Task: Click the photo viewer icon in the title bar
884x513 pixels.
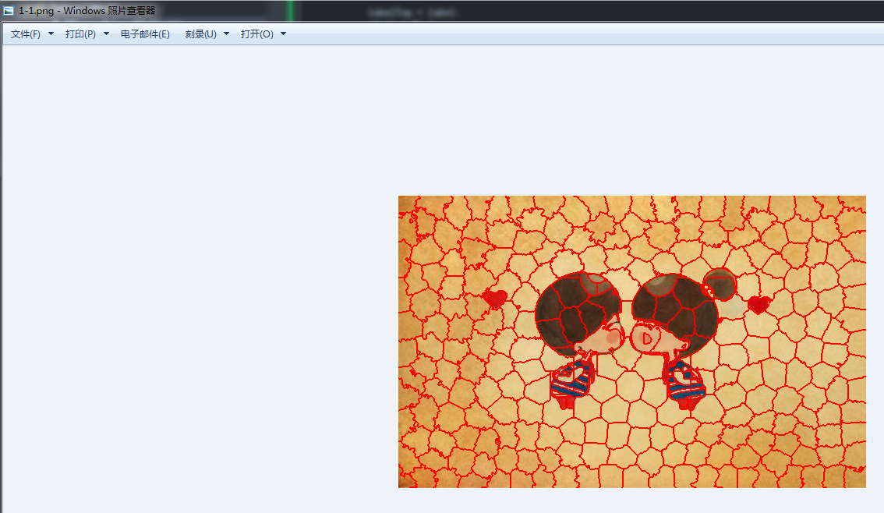Action: 9,11
